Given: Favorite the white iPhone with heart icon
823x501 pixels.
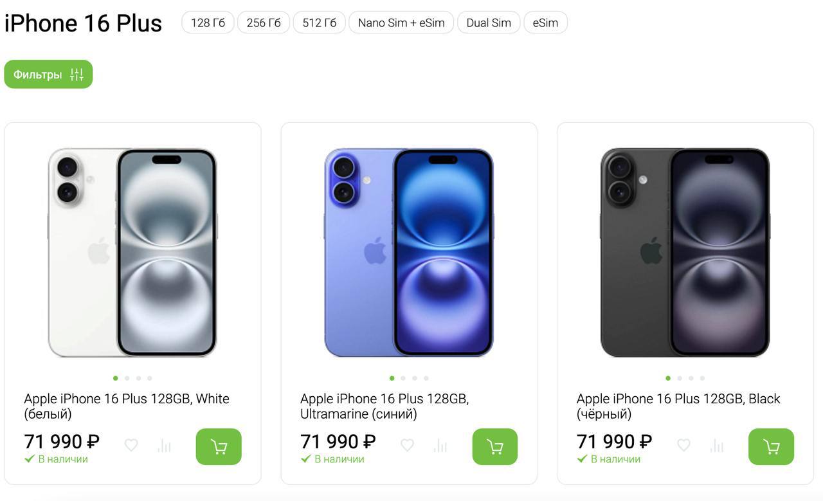Looking at the screenshot, I should (131, 445).
